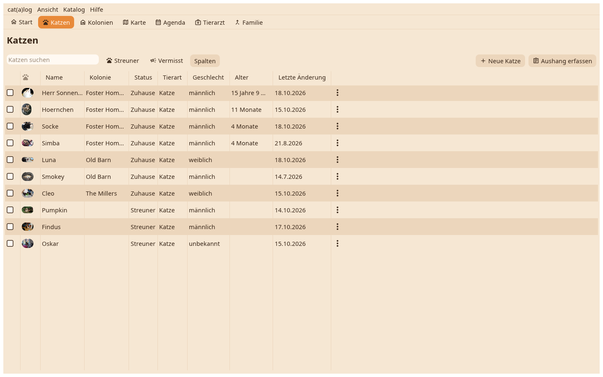This screenshot has width=603, height=377.
Task: Check the box next to Oskar
Action: pyautogui.click(x=10, y=243)
